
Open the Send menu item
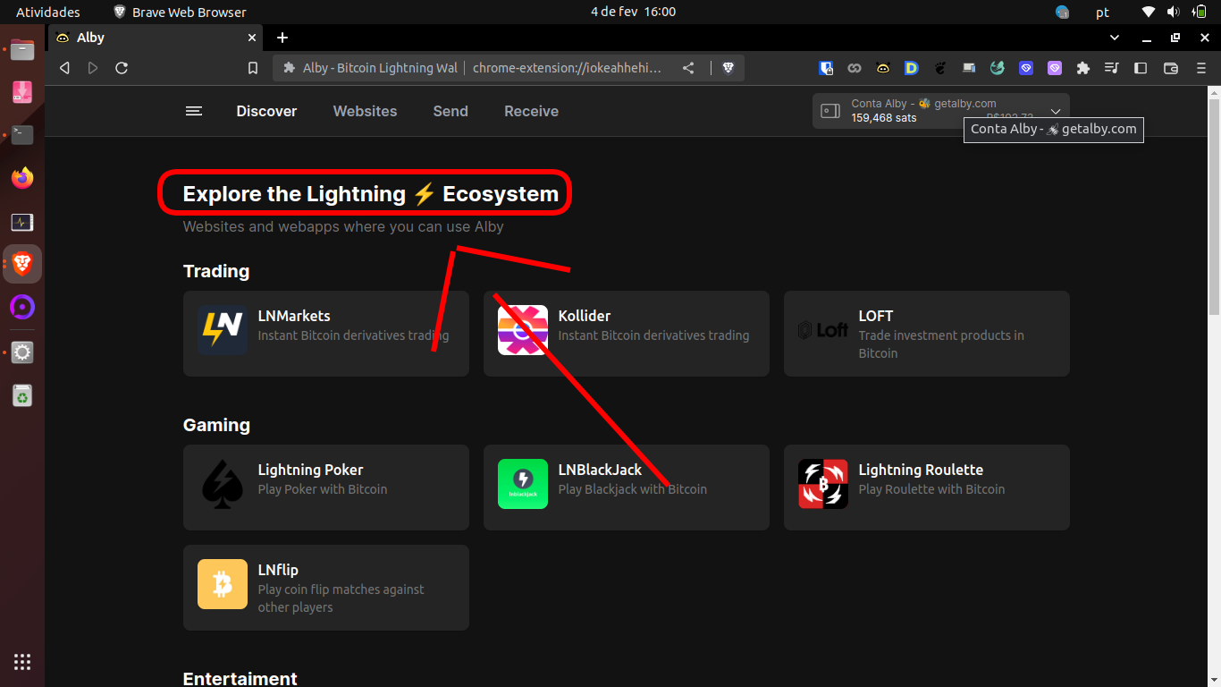click(x=450, y=111)
